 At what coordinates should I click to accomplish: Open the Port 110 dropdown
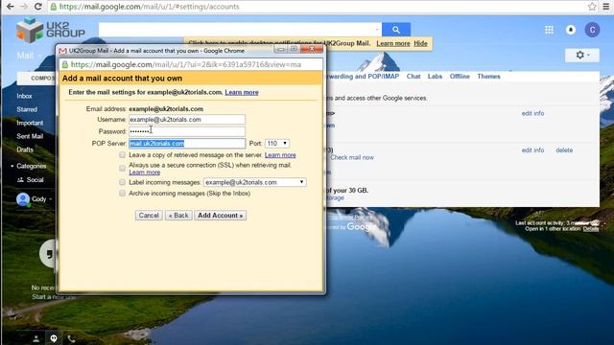coord(277,144)
